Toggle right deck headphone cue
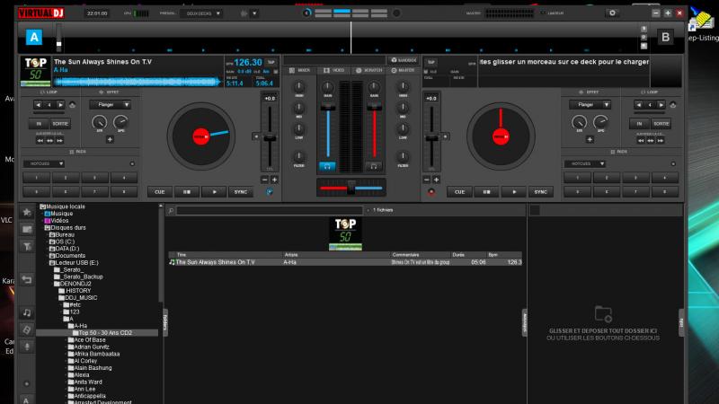This screenshot has height=404, width=719. coord(374,166)
